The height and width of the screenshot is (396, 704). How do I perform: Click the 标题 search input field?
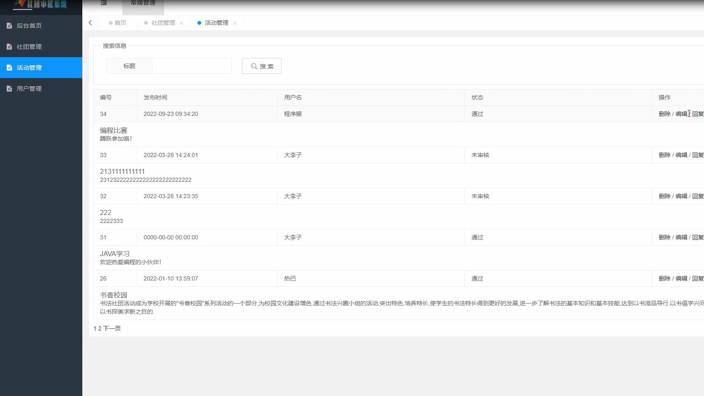pyautogui.click(x=192, y=66)
